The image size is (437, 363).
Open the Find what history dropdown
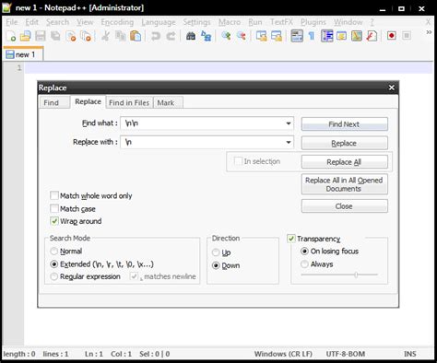pyautogui.click(x=289, y=123)
